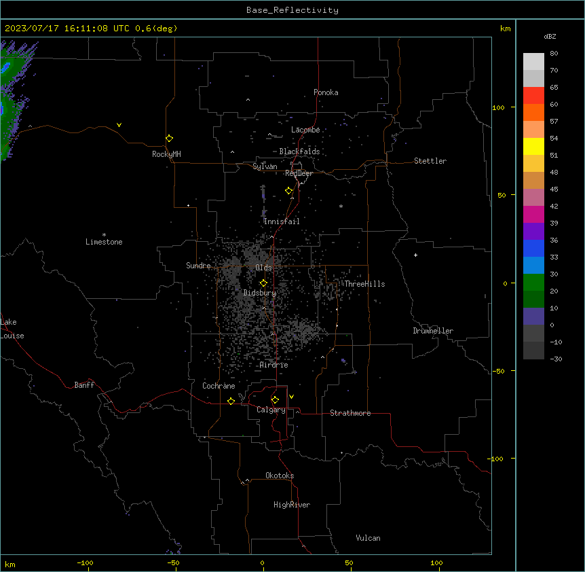Click the Didsbury label
Viewport: 585px width, 572px height.
pos(260,293)
